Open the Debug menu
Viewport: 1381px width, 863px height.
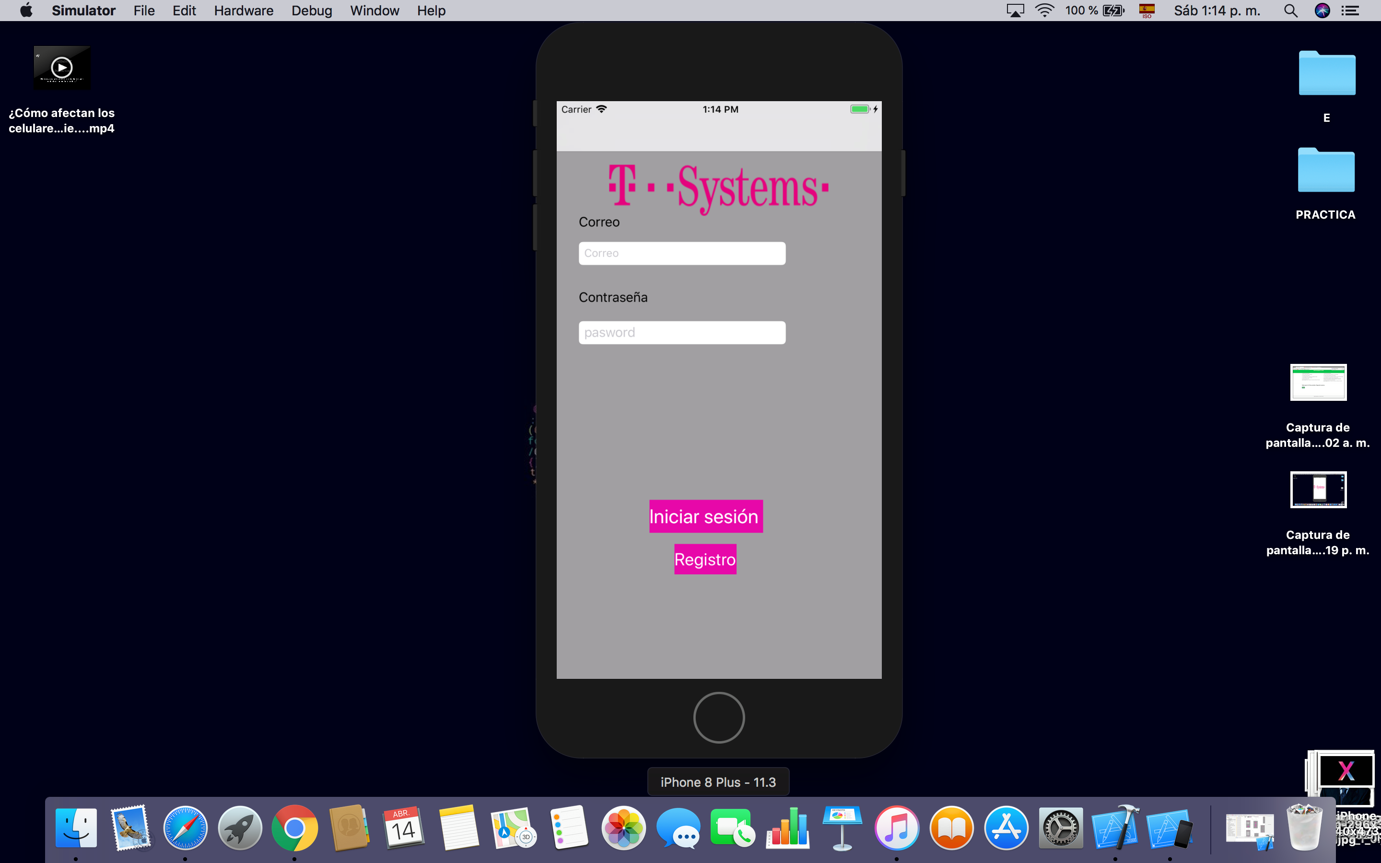tap(312, 11)
